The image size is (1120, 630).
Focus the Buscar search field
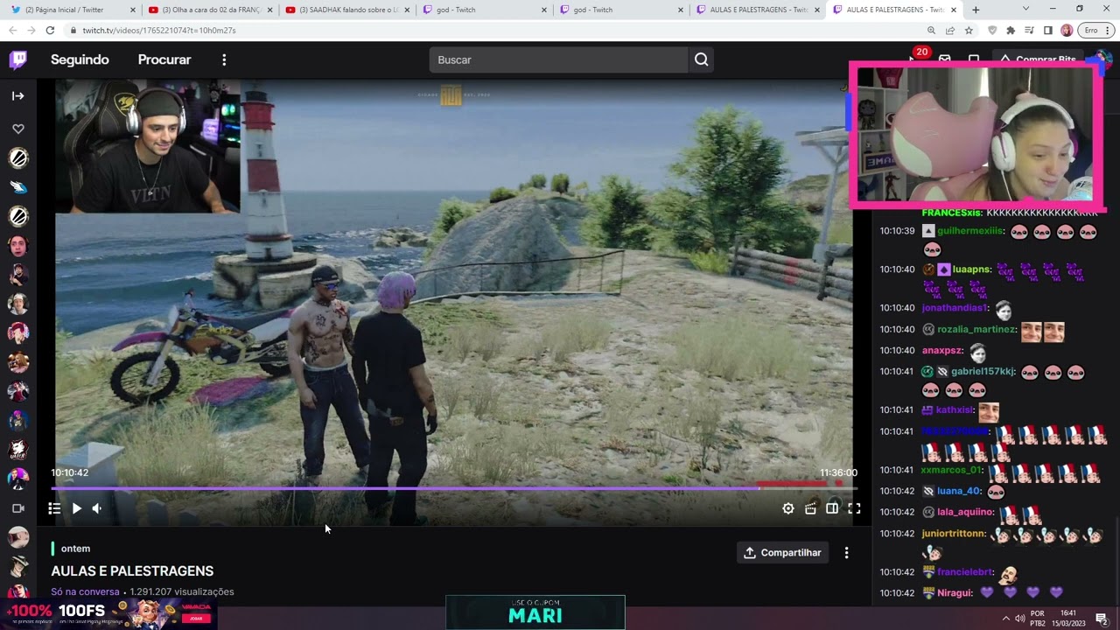(x=558, y=59)
